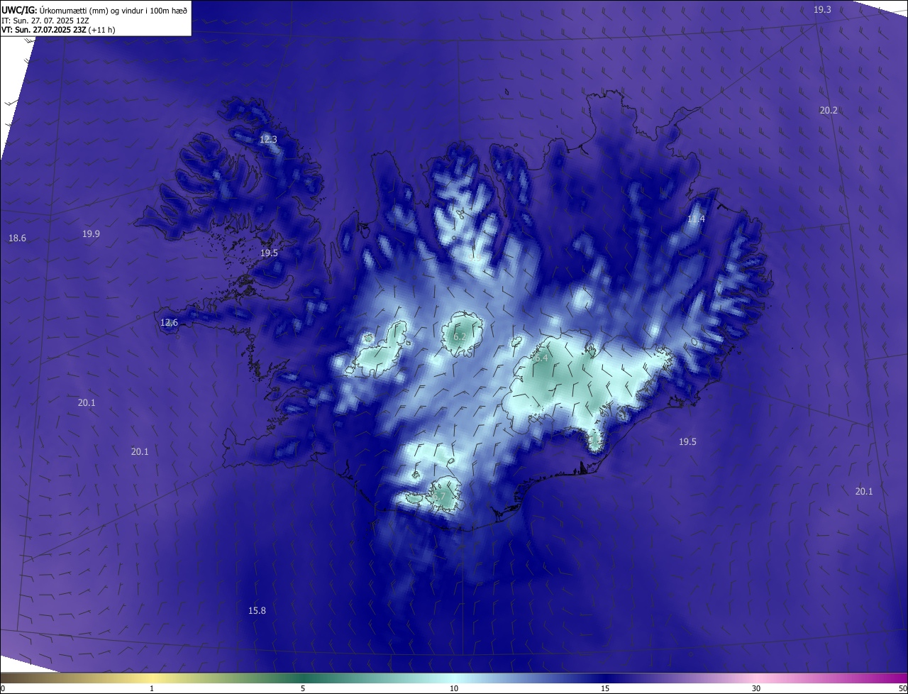Click the 20.2 value label
Viewport: 908px width, 694px height.
[x=829, y=110]
